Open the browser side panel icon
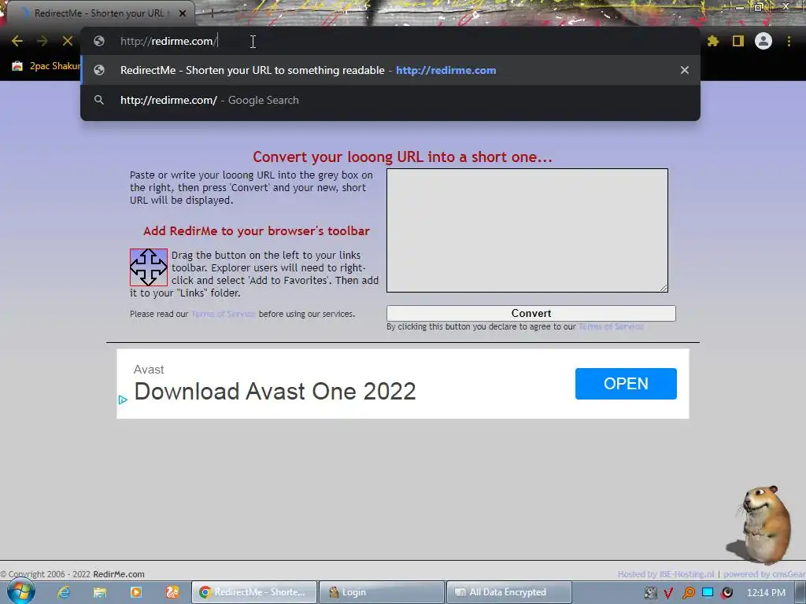 pyautogui.click(x=738, y=41)
